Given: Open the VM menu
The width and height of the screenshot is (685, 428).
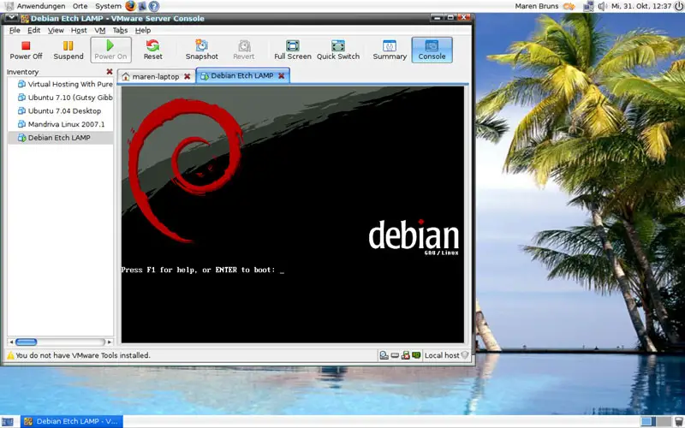Looking at the screenshot, I should (100, 30).
